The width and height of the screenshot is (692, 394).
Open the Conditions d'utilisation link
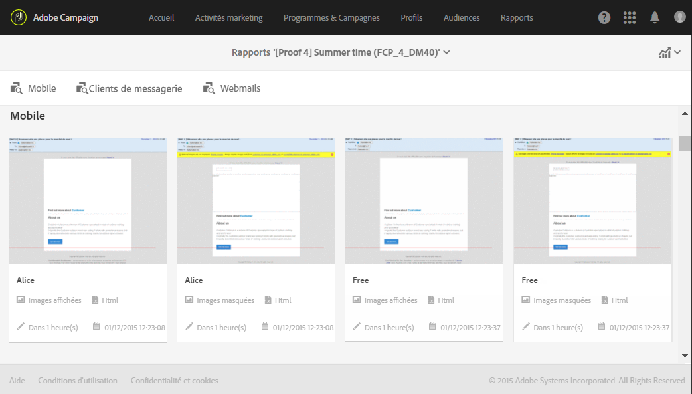click(x=78, y=381)
